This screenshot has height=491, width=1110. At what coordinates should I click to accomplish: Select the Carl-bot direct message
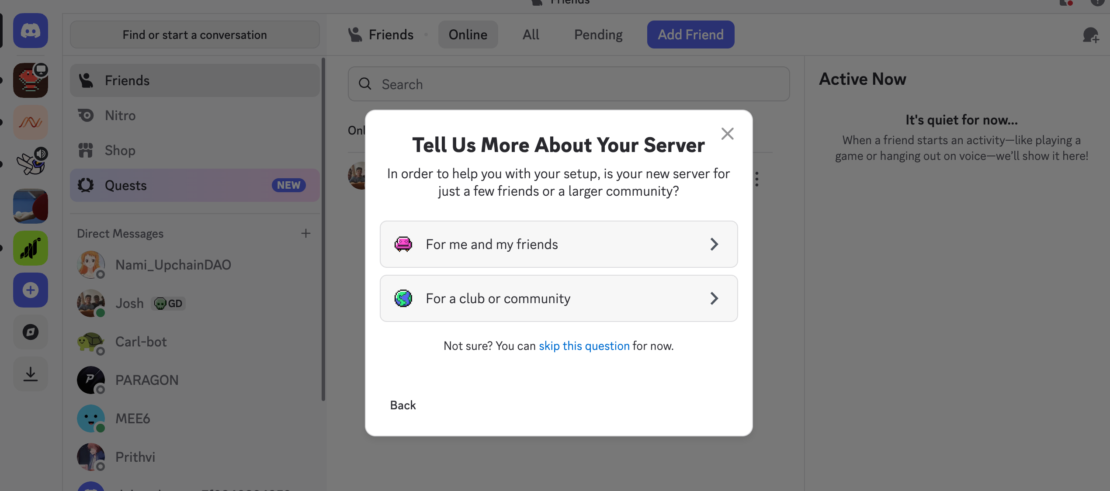pyautogui.click(x=141, y=342)
